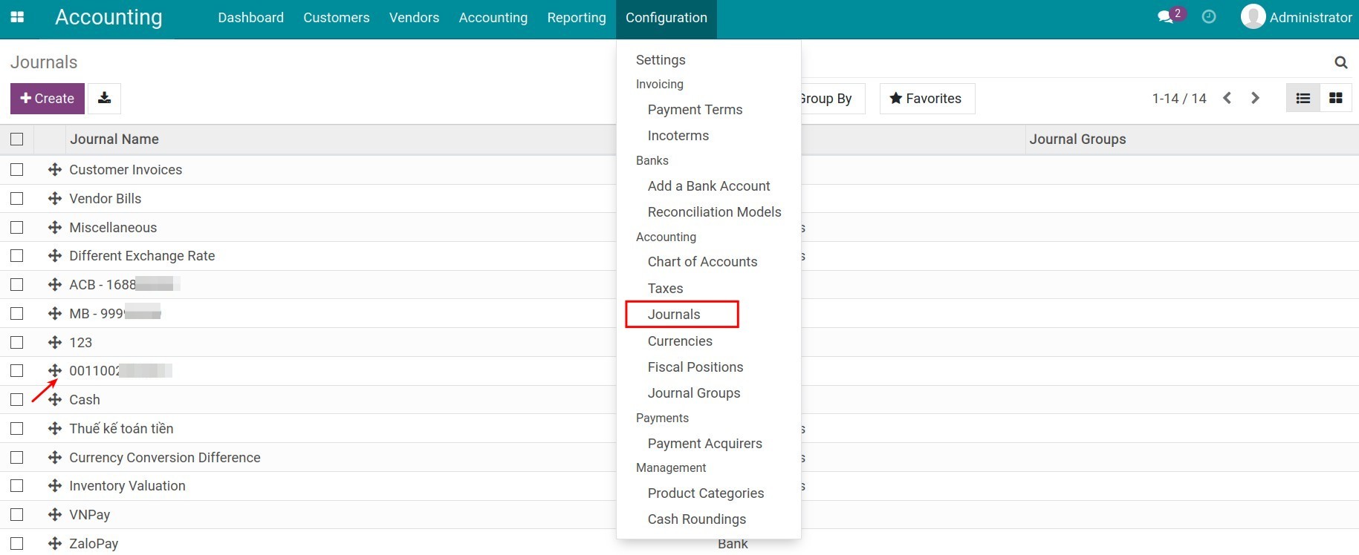Choose Chart of Accounts menu entry
Viewport: 1359px width, 555px height.
coord(702,262)
